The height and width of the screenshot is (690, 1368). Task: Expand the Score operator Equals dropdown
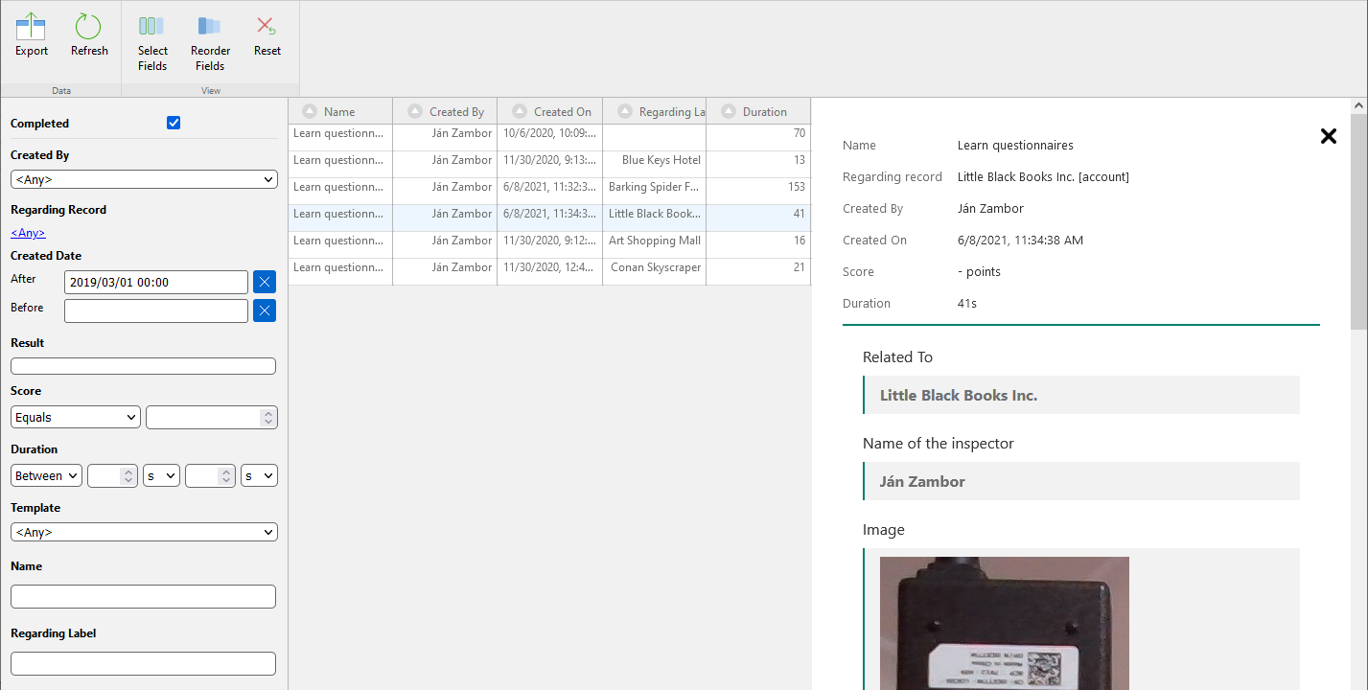pyautogui.click(x=76, y=418)
